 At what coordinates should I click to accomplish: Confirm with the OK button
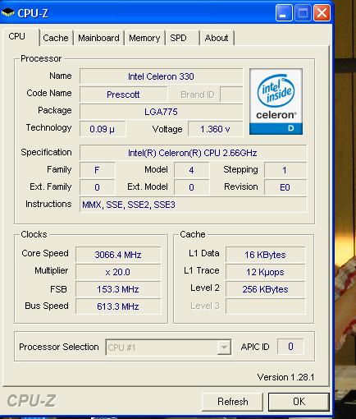[x=299, y=402]
